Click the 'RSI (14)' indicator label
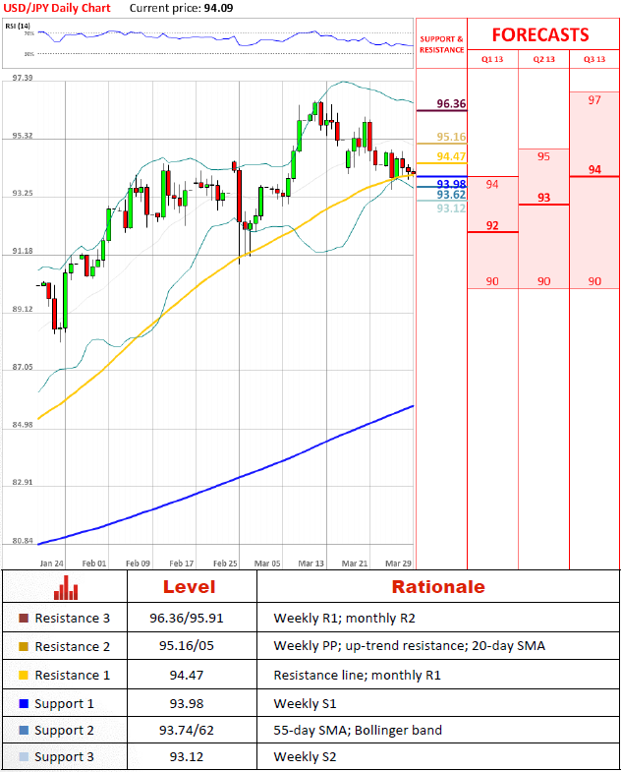This screenshot has height=772, width=622. pyautogui.click(x=18, y=26)
